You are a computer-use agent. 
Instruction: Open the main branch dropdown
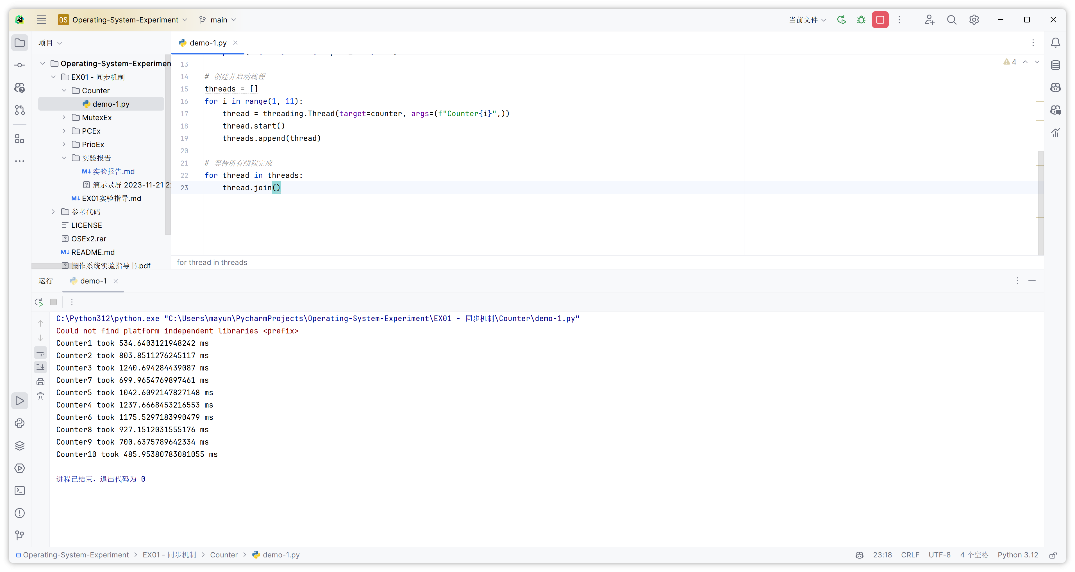[x=218, y=20]
